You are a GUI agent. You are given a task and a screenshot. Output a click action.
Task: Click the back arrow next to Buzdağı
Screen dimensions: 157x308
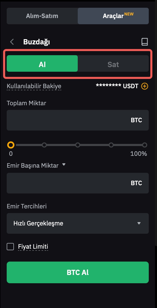(x=12, y=42)
